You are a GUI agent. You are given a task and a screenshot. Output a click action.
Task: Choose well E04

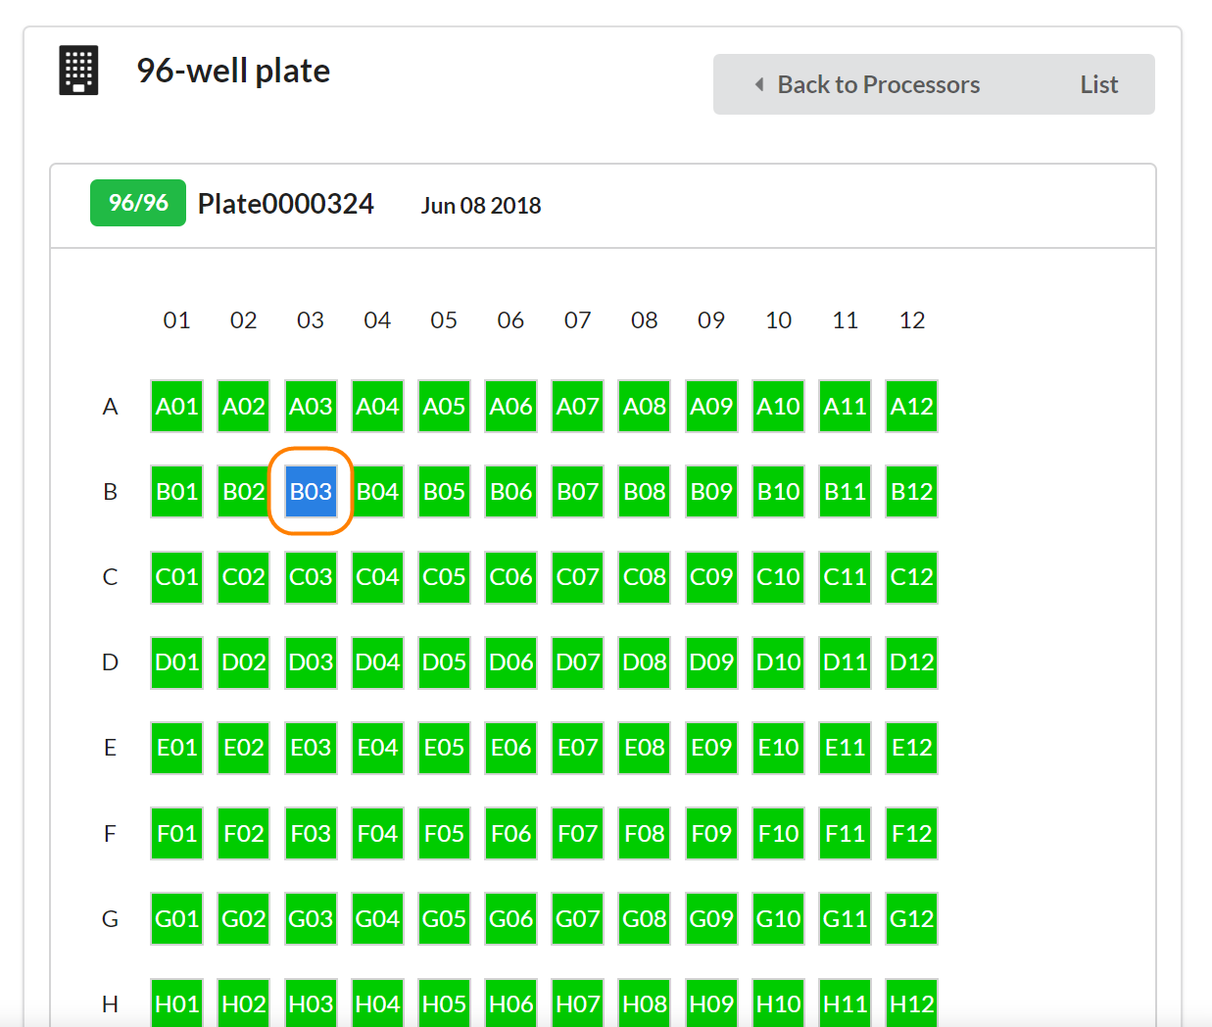click(377, 748)
